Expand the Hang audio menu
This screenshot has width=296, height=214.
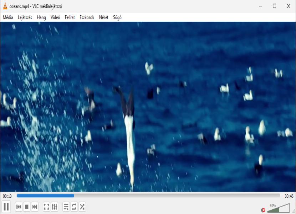(41, 17)
